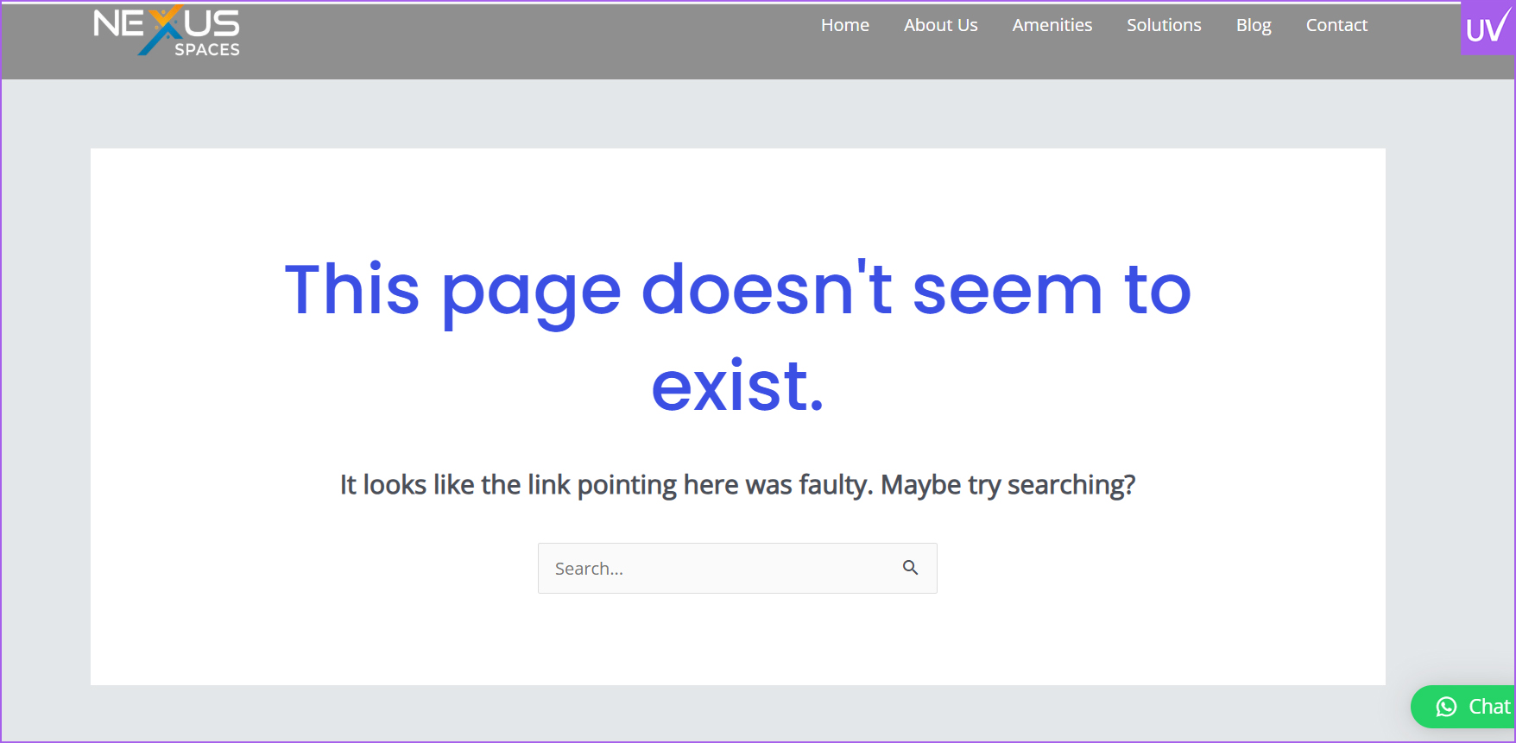The width and height of the screenshot is (1516, 743).
Task: Click empty gray header area left of Home
Action: [x=518, y=39]
